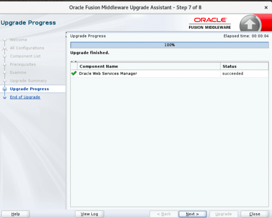
Task: Click the succeeded status cell
Action: 244,73
